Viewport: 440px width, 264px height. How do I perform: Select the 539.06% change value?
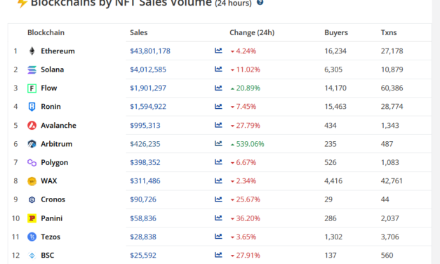250,144
